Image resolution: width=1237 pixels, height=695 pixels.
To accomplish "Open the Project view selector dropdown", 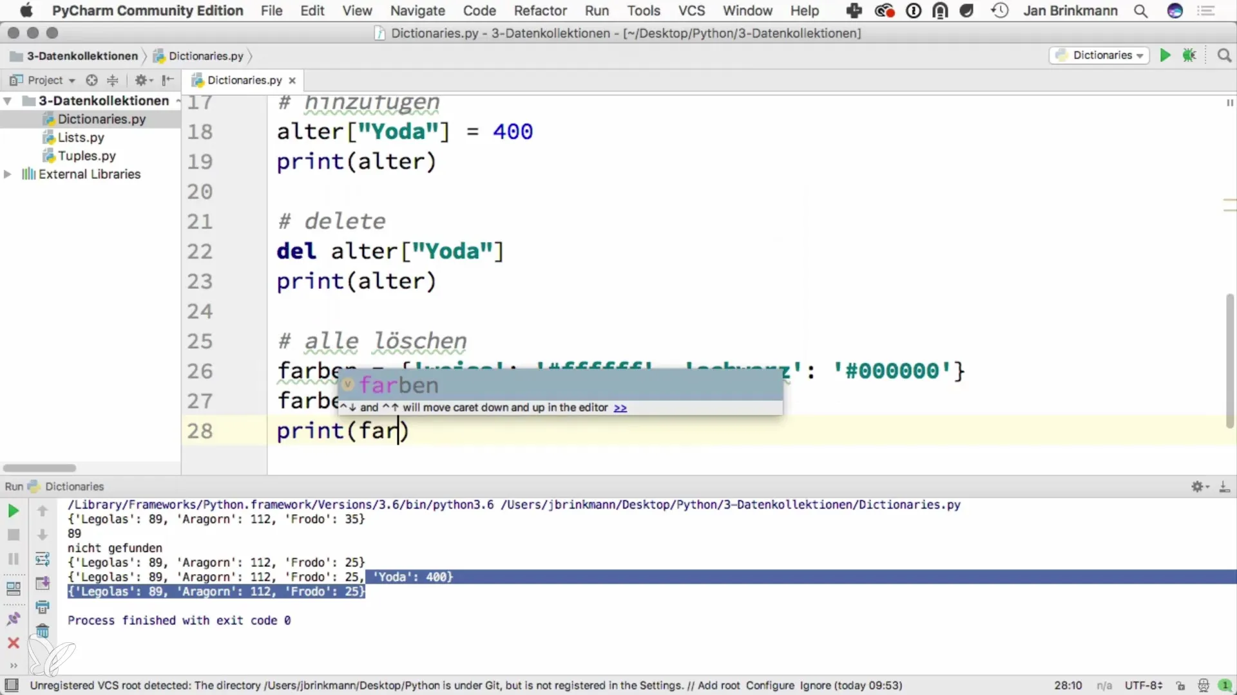I will (43, 80).
